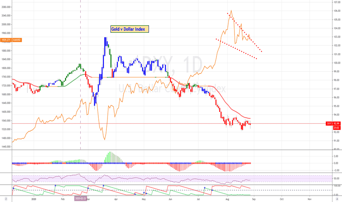The height and width of the screenshot is (202, 342).
Task: Click the Aug label on the time axis
Action: click(x=227, y=199)
